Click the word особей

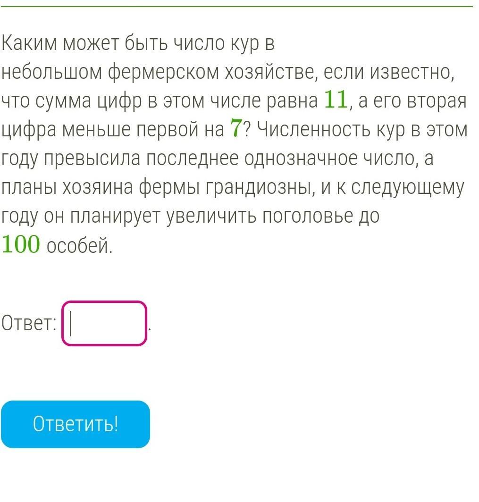79,246
